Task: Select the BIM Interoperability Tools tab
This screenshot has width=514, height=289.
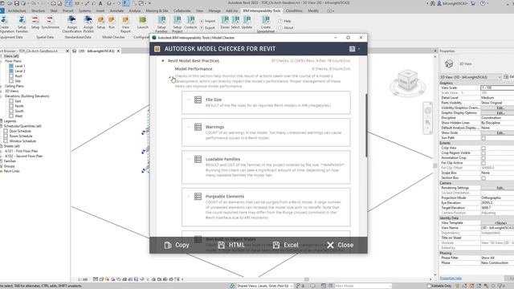Action: [x=262, y=10]
